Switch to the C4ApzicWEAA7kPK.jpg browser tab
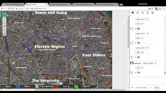The width and height of the screenshot is (166, 93). tap(107, 5)
